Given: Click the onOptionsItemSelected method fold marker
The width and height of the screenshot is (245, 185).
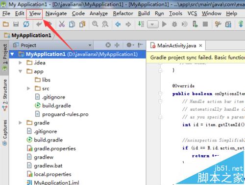Looking at the screenshot, I should [160, 94].
